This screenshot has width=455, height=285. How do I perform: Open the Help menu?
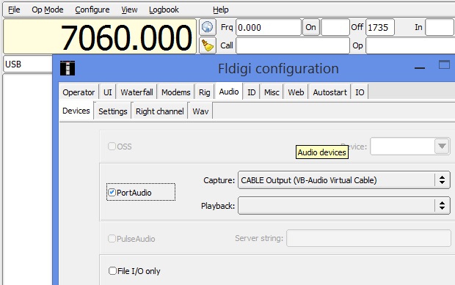click(221, 10)
